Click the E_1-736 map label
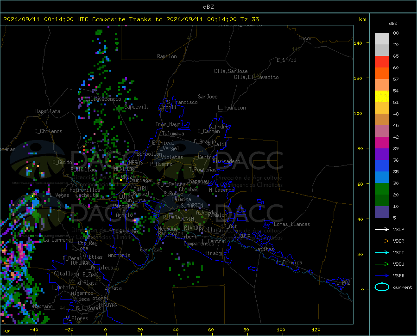Image resolution: width=417 pixels, height=336 pixels. [286, 60]
